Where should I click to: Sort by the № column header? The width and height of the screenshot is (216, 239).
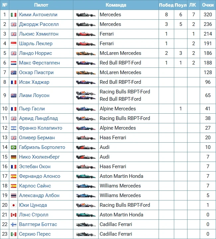coord(5,5)
